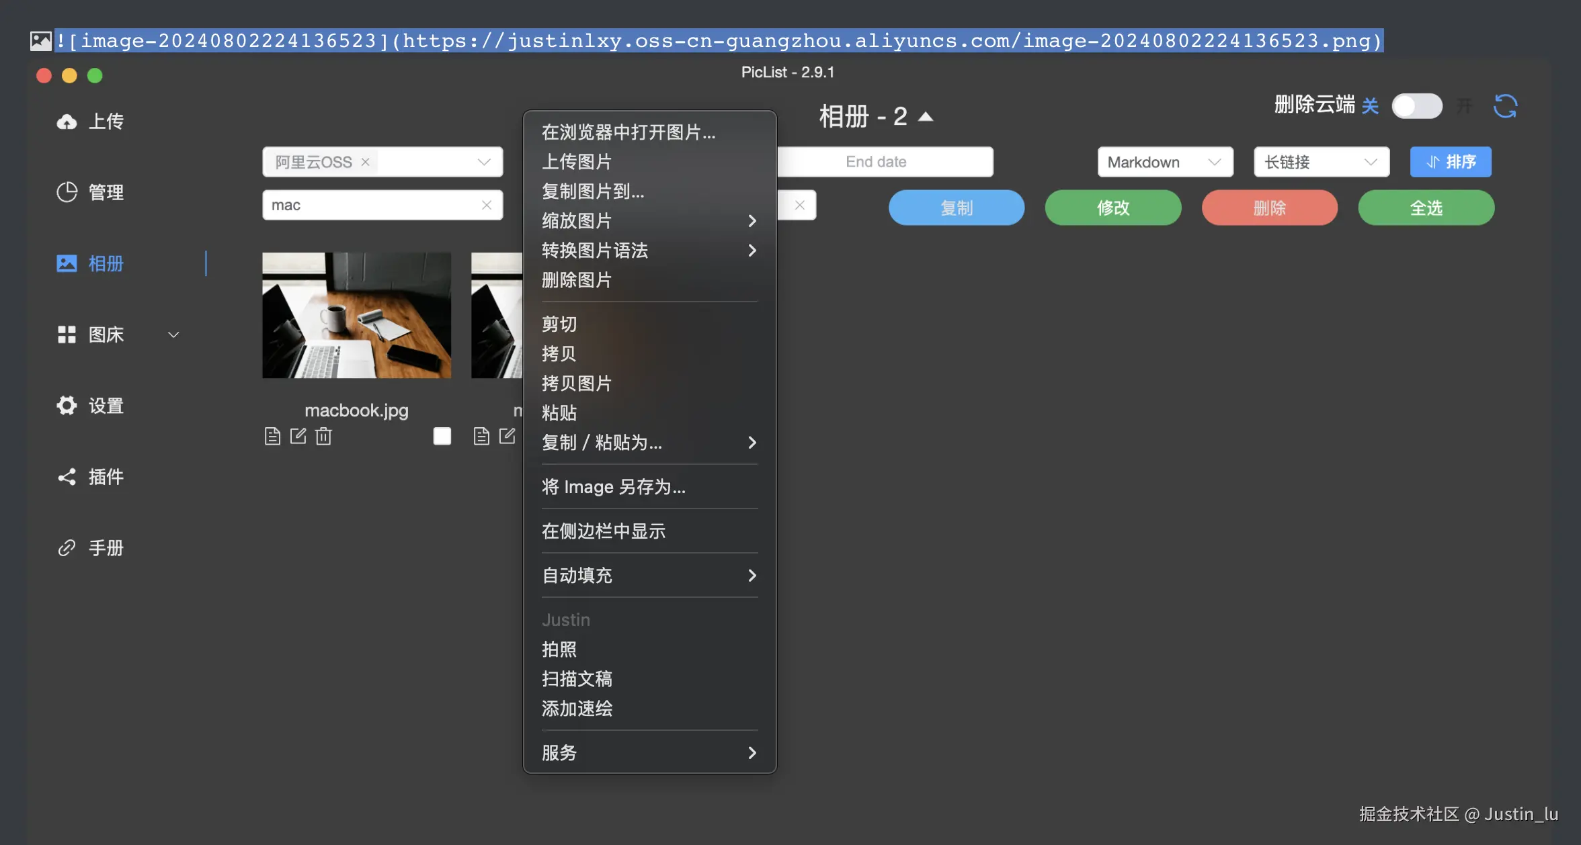Image resolution: width=1581 pixels, height=845 pixels.
Task: Select 'Delete image' (删除图片) in the context menu
Action: tap(576, 280)
